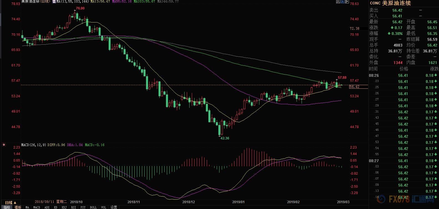Switch to the 指标 tab
This screenshot has height=209, width=439.
(7, 207)
